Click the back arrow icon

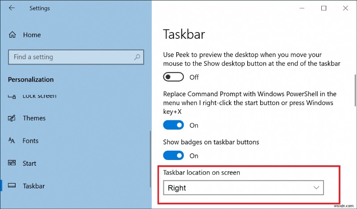coord(12,8)
